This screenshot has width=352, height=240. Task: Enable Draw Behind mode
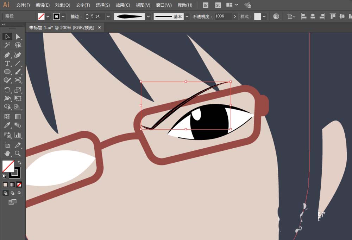pyautogui.click(x=12, y=193)
